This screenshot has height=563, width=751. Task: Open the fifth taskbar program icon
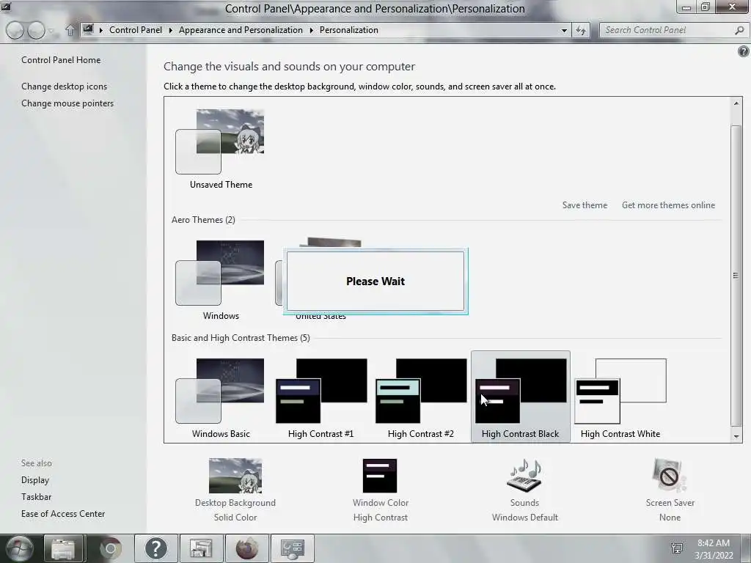[201, 548]
